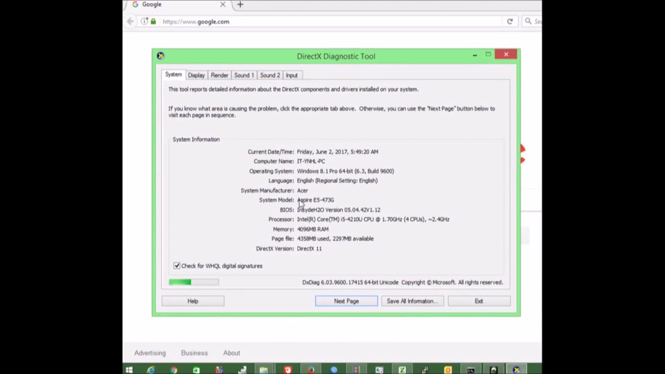The image size is (665, 374).
Task: Click the Python taskbar icon
Action: (425, 370)
